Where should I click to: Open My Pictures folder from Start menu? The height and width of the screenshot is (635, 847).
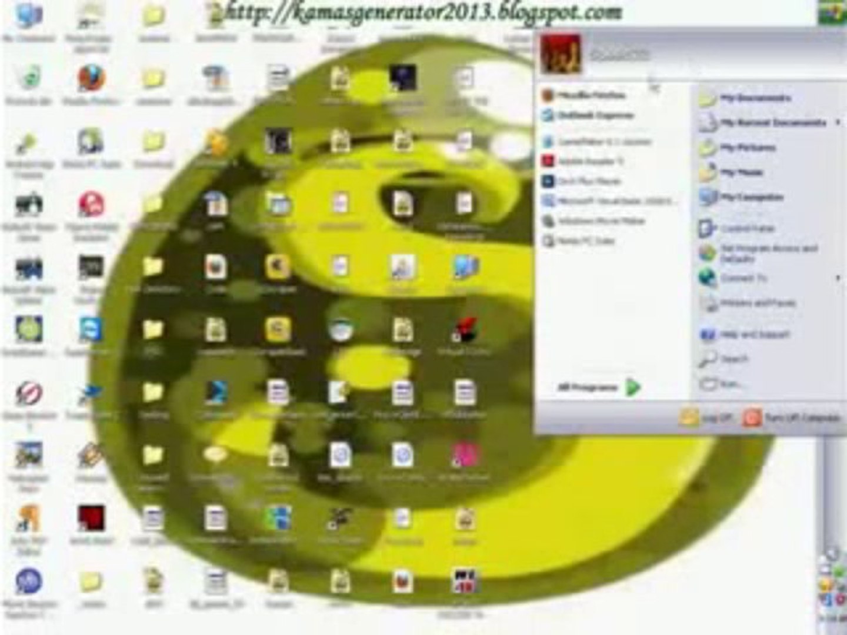pyautogui.click(x=737, y=147)
